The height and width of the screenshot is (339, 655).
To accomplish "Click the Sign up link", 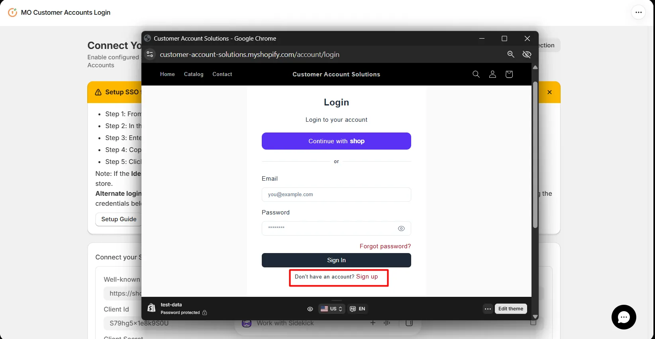I will tap(367, 277).
